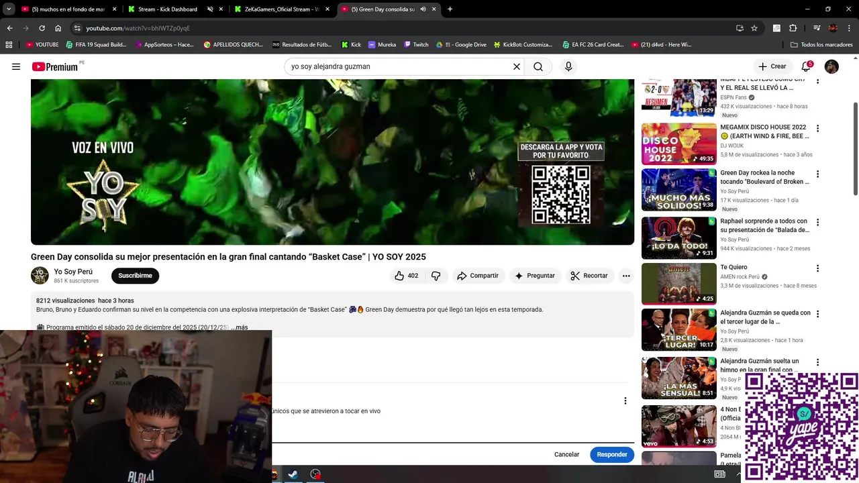Start voice search with the microphone

[x=568, y=66]
